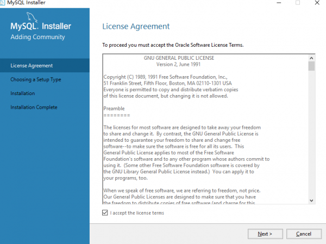Click the Preamble heading in license text
The image size is (326, 244).
114,109
